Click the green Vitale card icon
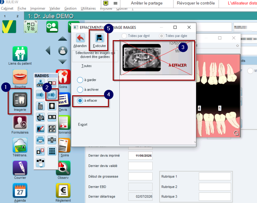This screenshot has width=257, height=203. click(x=9, y=27)
